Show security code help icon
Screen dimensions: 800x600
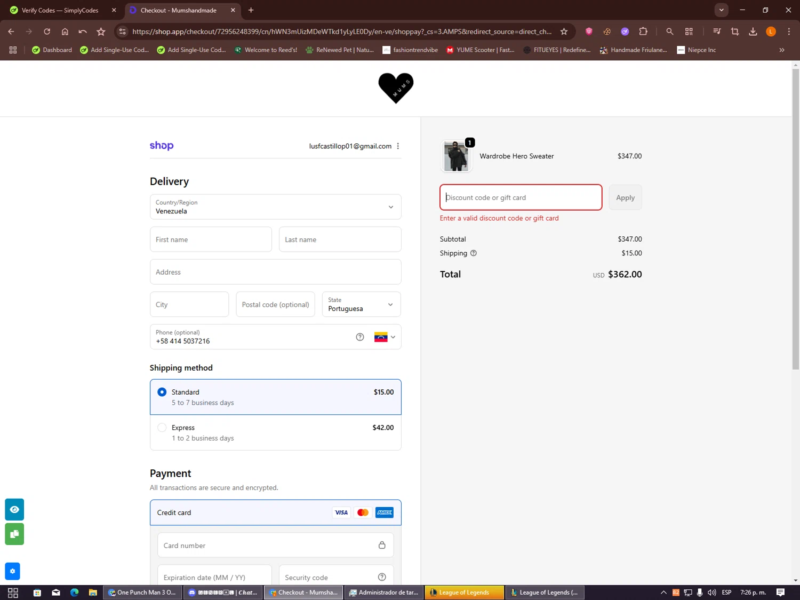(382, 577)
